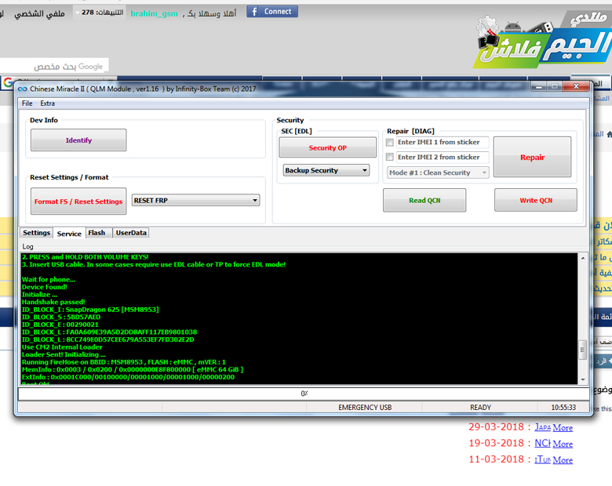
Task: Click the Write QCN button
Action: (x=535, y=200)
